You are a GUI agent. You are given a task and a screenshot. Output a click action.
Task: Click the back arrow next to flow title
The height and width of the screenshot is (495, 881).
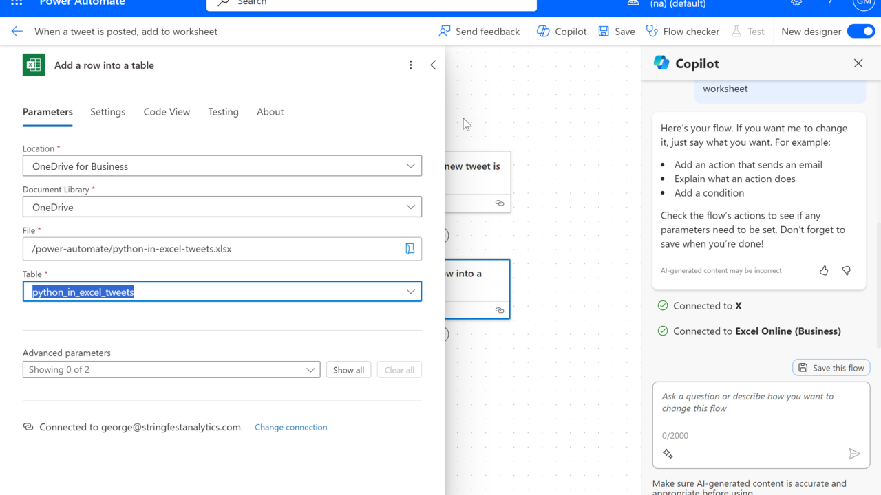(17, 32)
